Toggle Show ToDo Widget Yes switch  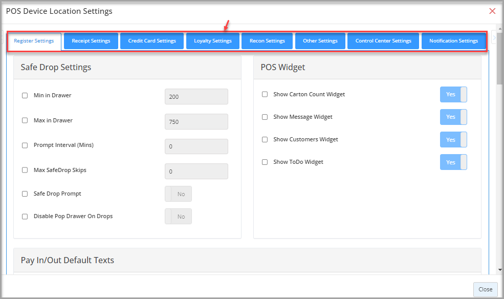pos(453,162)
